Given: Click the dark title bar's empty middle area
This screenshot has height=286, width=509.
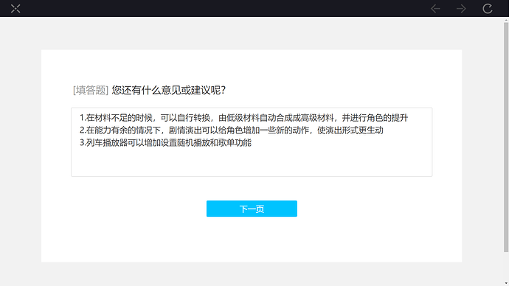Looking at the screenshot, I should tap(227, 8).
